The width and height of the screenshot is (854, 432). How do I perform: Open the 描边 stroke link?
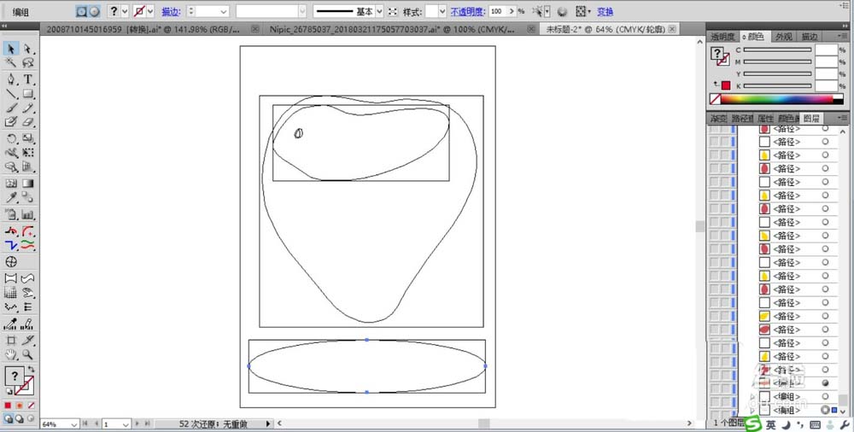(171, 11)
